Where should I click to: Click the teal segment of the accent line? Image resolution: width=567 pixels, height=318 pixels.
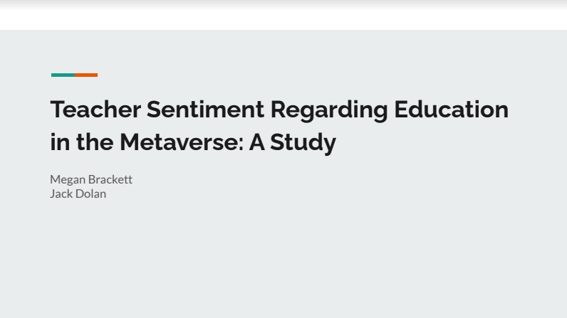[x=63, y=75]
